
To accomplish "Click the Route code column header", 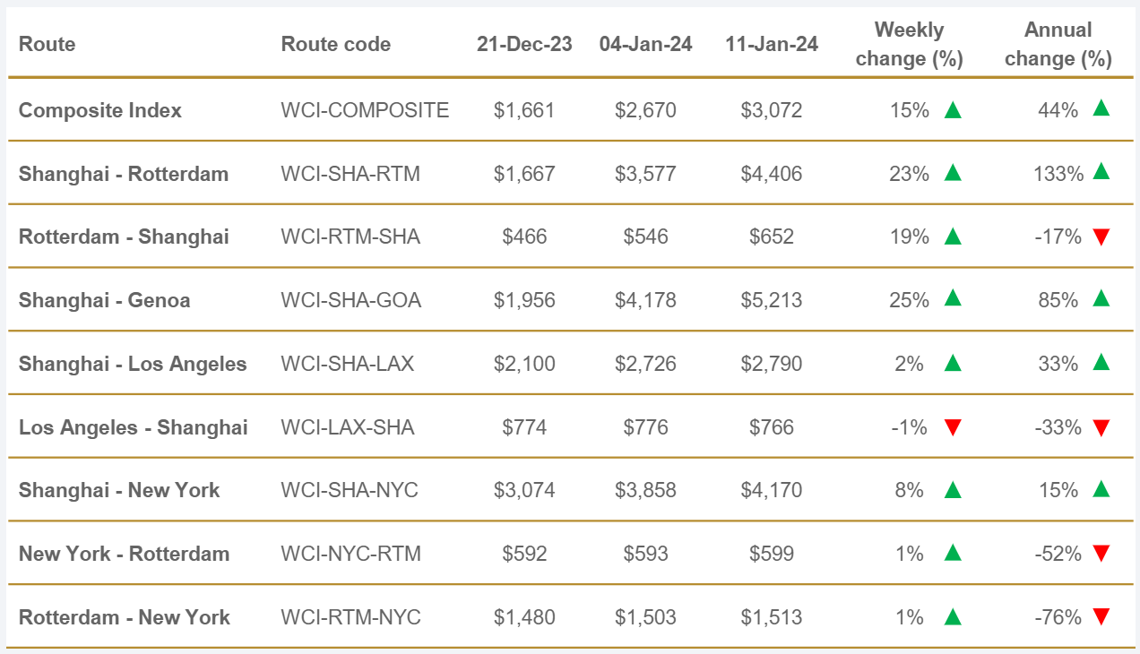I will coord(335,45).
